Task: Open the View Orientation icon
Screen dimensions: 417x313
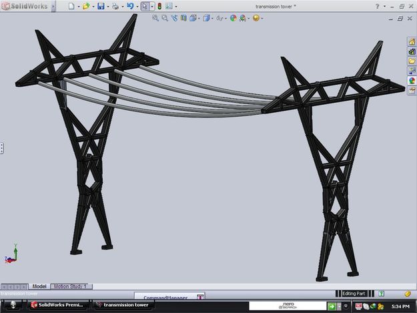Action: click(193, 18)
